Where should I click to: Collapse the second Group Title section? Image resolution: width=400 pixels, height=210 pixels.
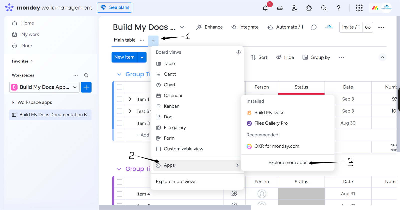click(119, 169)
